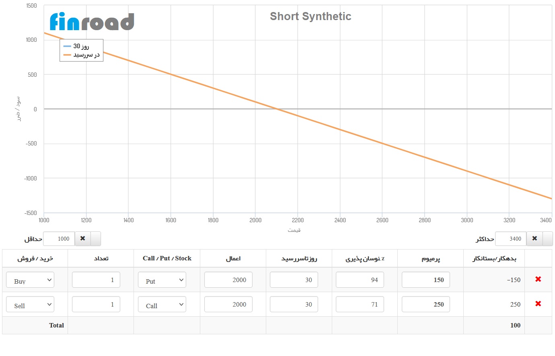Click the پرمیوم column header
555x356 pixels.
tap(430, 259)
